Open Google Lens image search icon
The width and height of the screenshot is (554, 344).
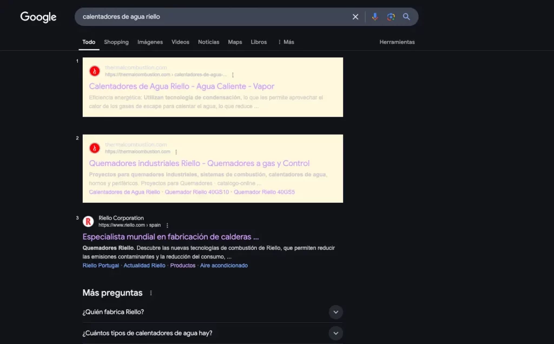click(391, 17)
